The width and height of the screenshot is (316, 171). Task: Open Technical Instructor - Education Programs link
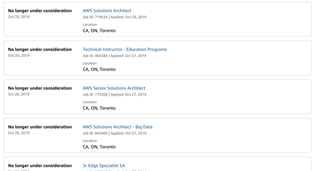coord(125,49)
